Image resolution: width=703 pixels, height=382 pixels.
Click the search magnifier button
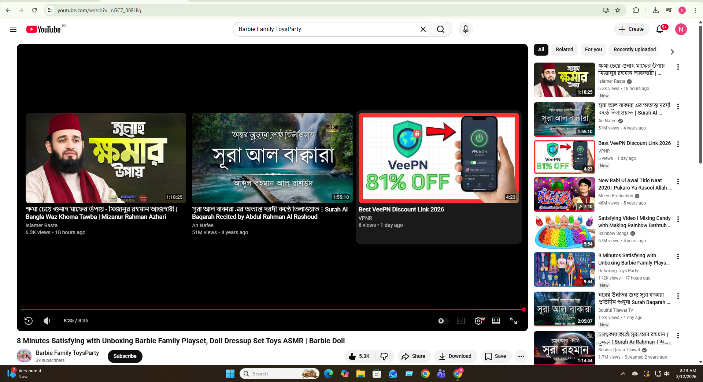[x=441, y=29]
